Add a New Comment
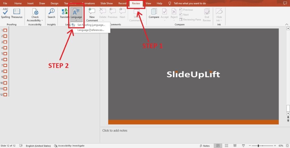Viewport: 290px width, 148px height. coord(92,15)
